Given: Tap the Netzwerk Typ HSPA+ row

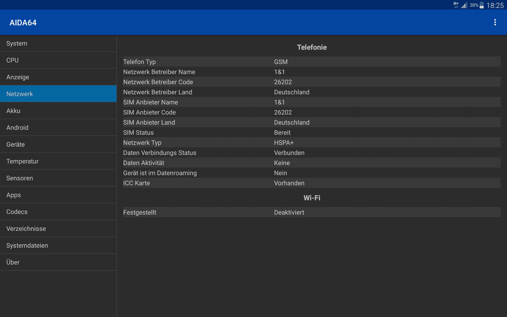Looking at the screenshot, I should tap(312, 143).
